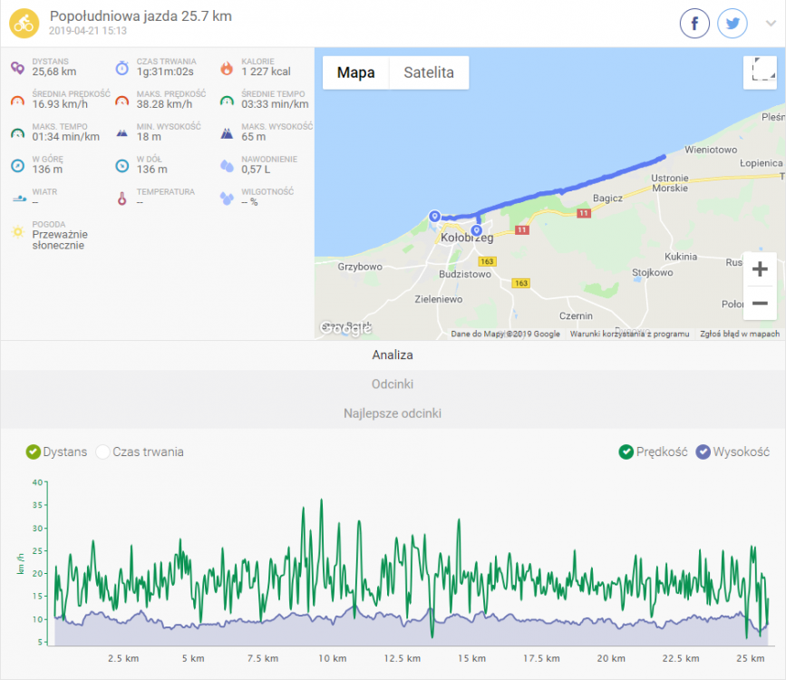Open the Najlepsze odcinki section
This screenshot has width=786, height=680.
393,413
